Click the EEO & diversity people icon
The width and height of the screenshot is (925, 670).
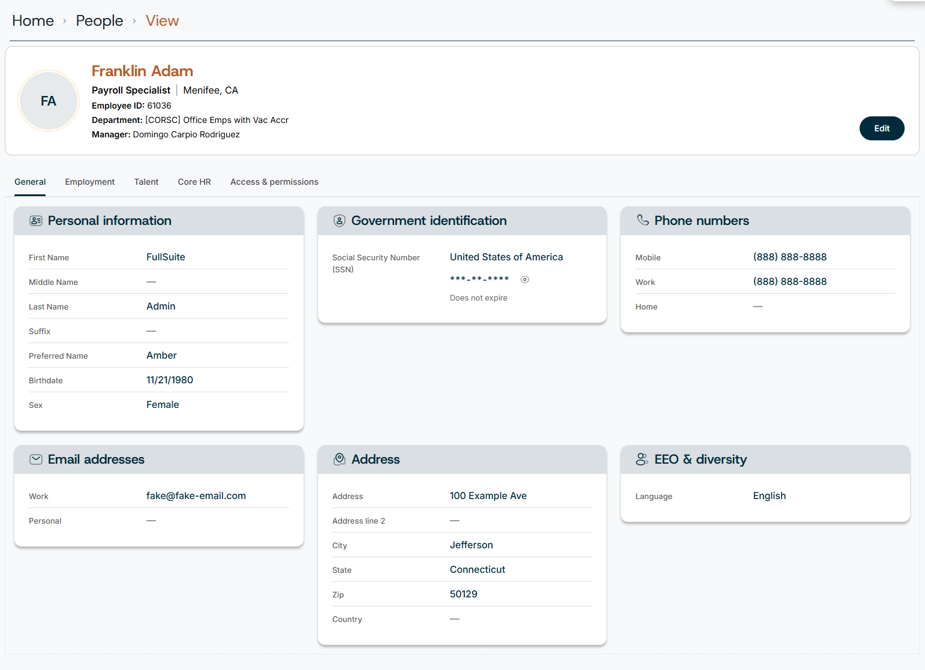pyautogui.click(x=642, y=459)
